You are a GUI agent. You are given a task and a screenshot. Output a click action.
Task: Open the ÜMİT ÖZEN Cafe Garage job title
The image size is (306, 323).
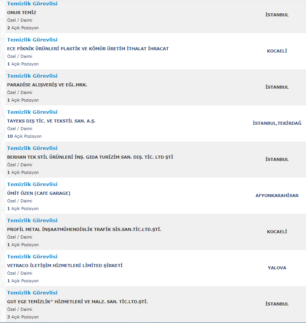click(x=32, y=184)
